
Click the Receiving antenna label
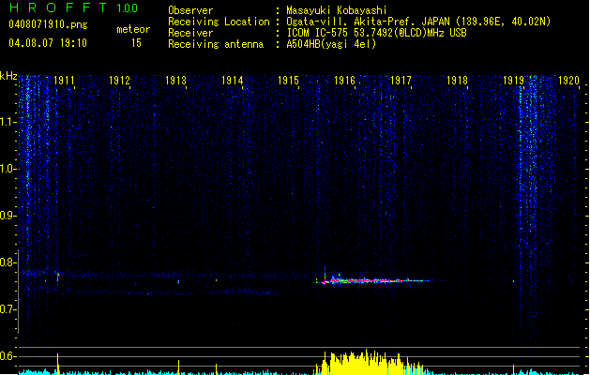216,44
